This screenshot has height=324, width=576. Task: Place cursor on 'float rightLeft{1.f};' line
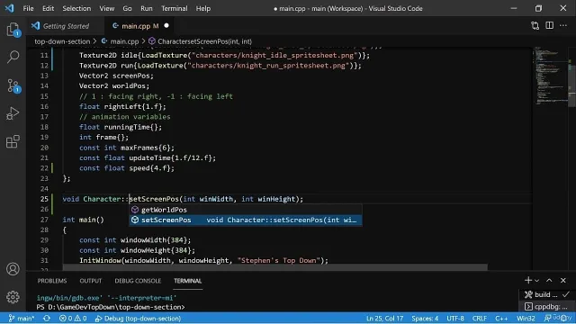tap(122, 106)
